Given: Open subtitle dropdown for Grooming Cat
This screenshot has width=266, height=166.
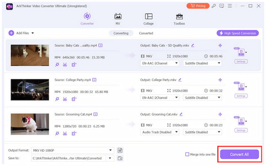Looking at the screenshot, I should coord(202,132).
